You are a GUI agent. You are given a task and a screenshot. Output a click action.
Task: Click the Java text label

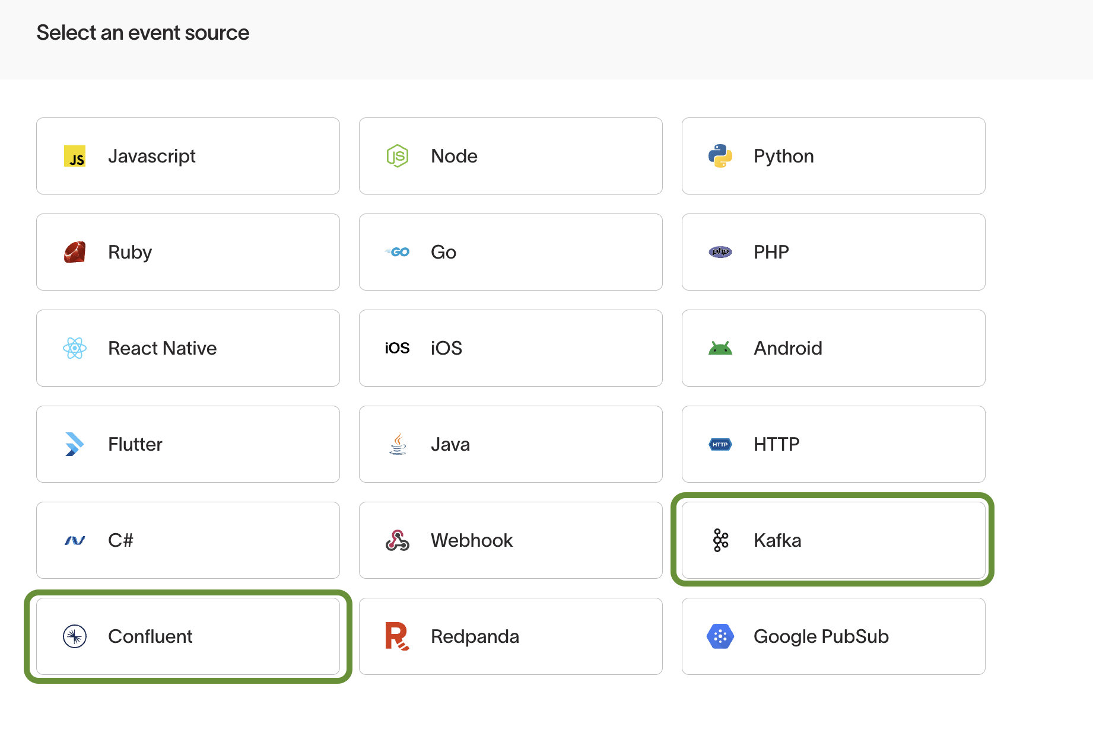pos(450,444)
